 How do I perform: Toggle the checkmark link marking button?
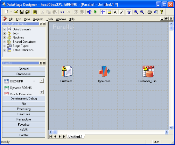tap(121, 12)
